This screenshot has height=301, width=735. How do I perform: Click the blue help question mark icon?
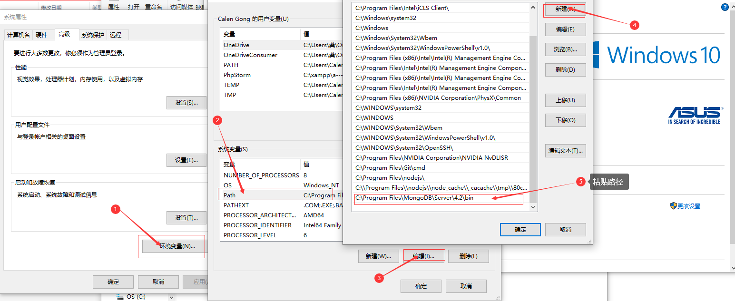(725, 7)
